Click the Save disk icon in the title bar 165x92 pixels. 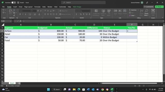point(18,3)
